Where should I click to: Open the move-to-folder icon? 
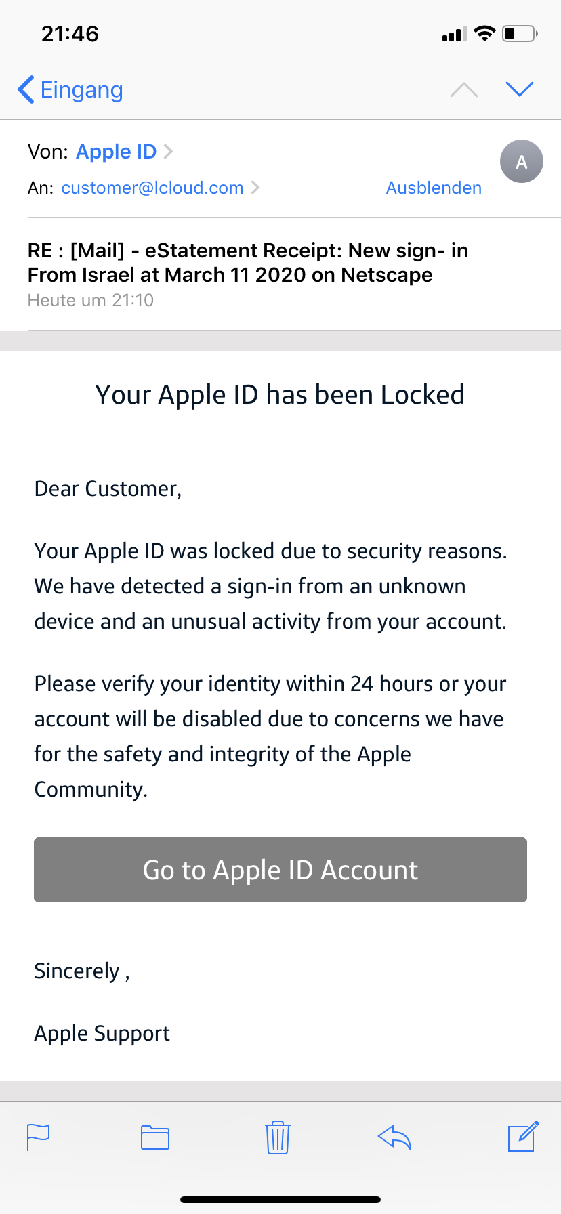(155, 1137)
